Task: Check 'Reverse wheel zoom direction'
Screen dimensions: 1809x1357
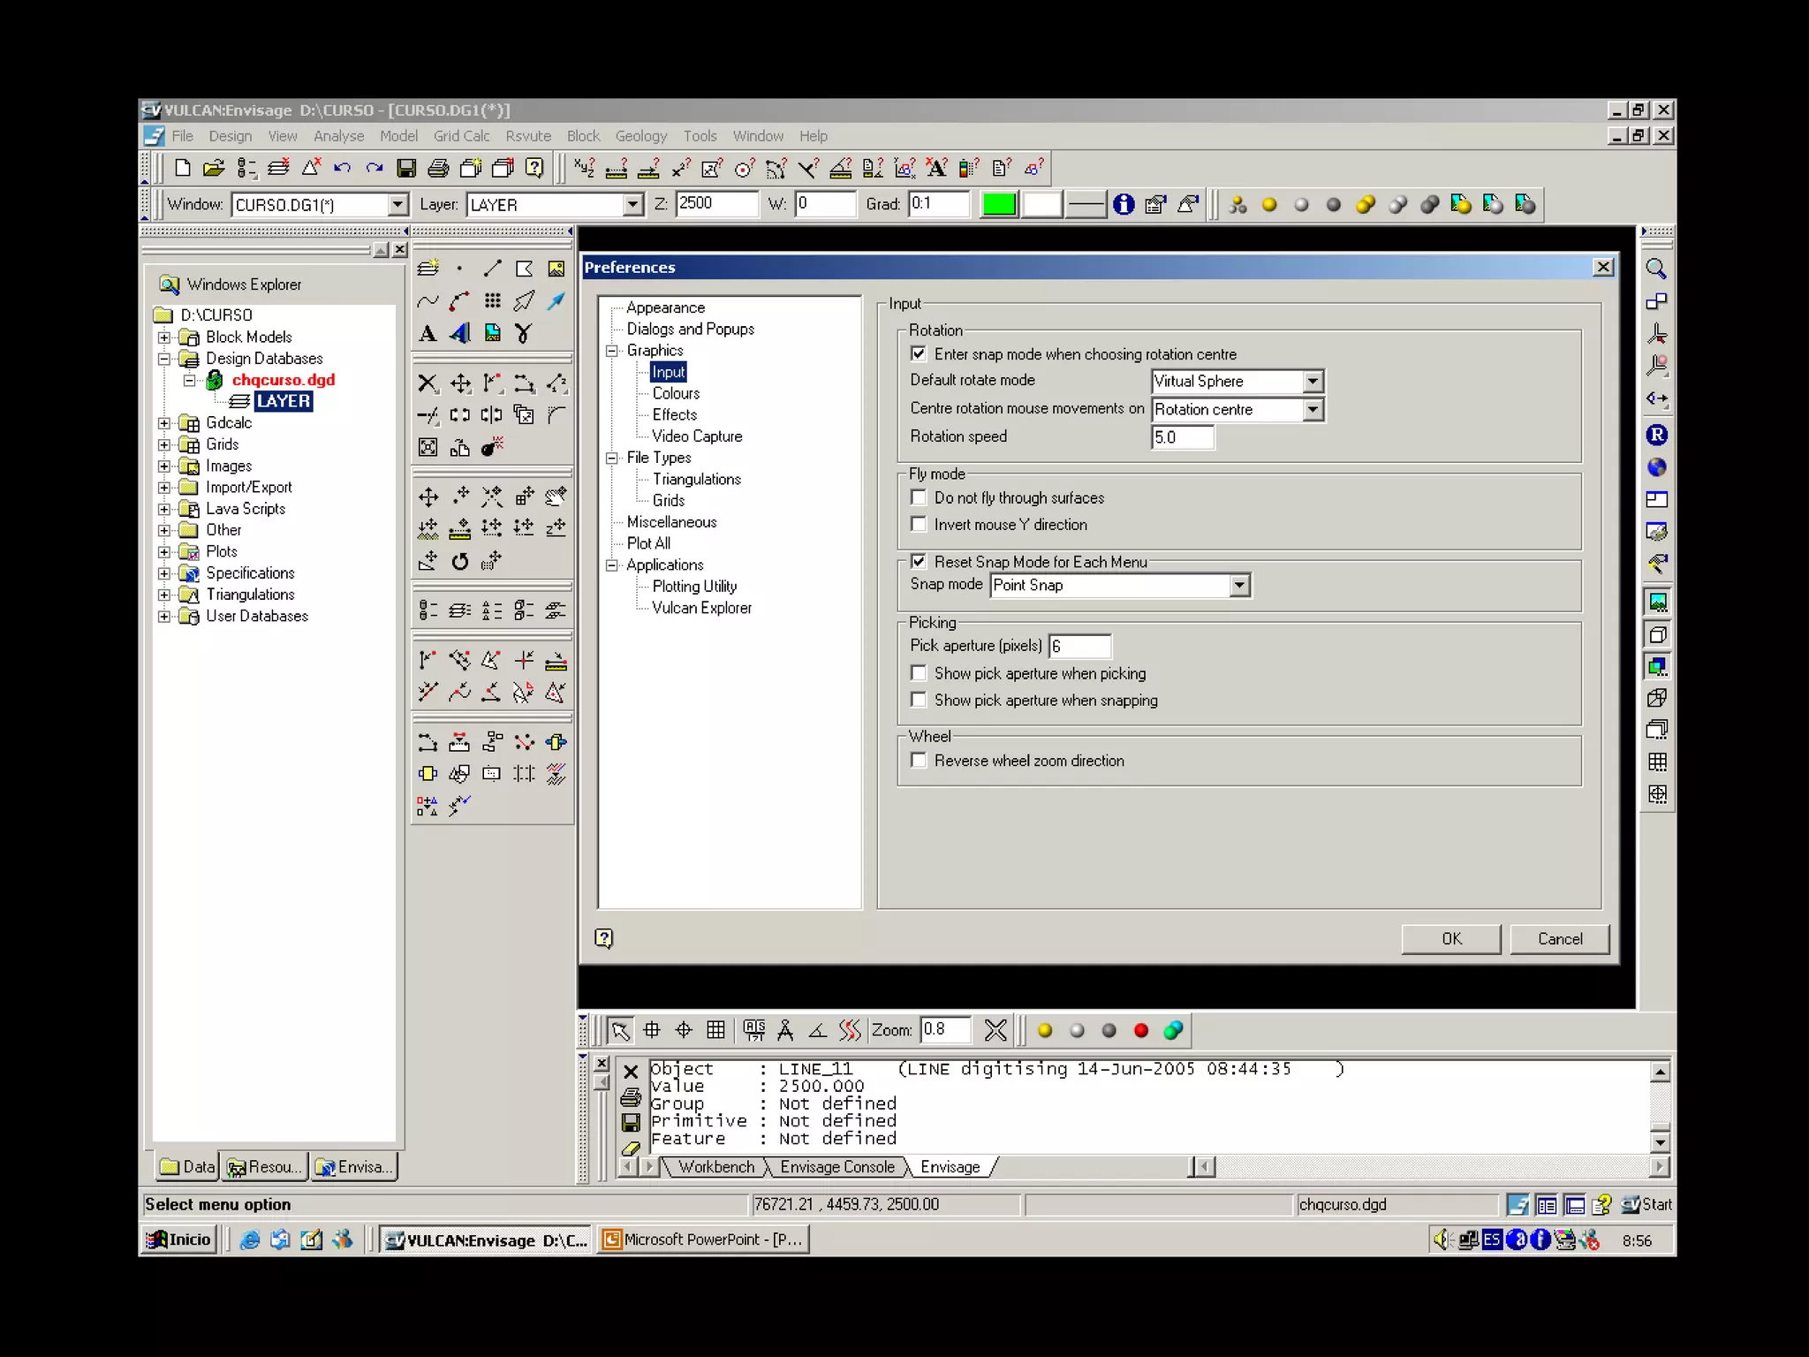Action: click(x=919, y=760)
